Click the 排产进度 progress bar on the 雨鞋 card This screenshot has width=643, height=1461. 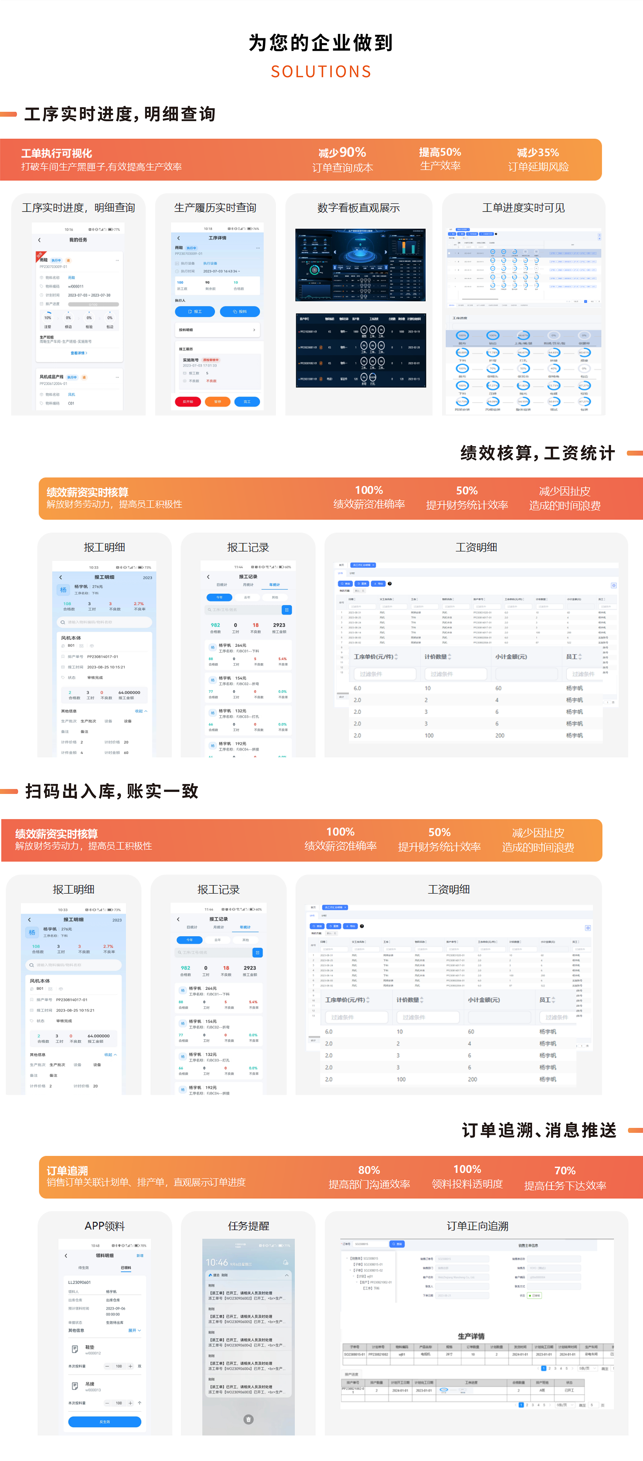pyautogui.click(x=94, y=305)
